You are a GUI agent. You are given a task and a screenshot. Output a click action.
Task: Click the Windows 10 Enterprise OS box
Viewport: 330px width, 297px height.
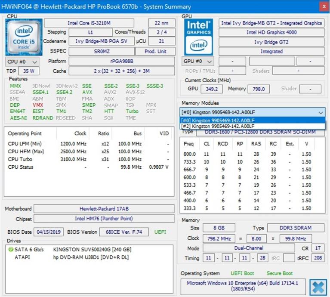243,286
